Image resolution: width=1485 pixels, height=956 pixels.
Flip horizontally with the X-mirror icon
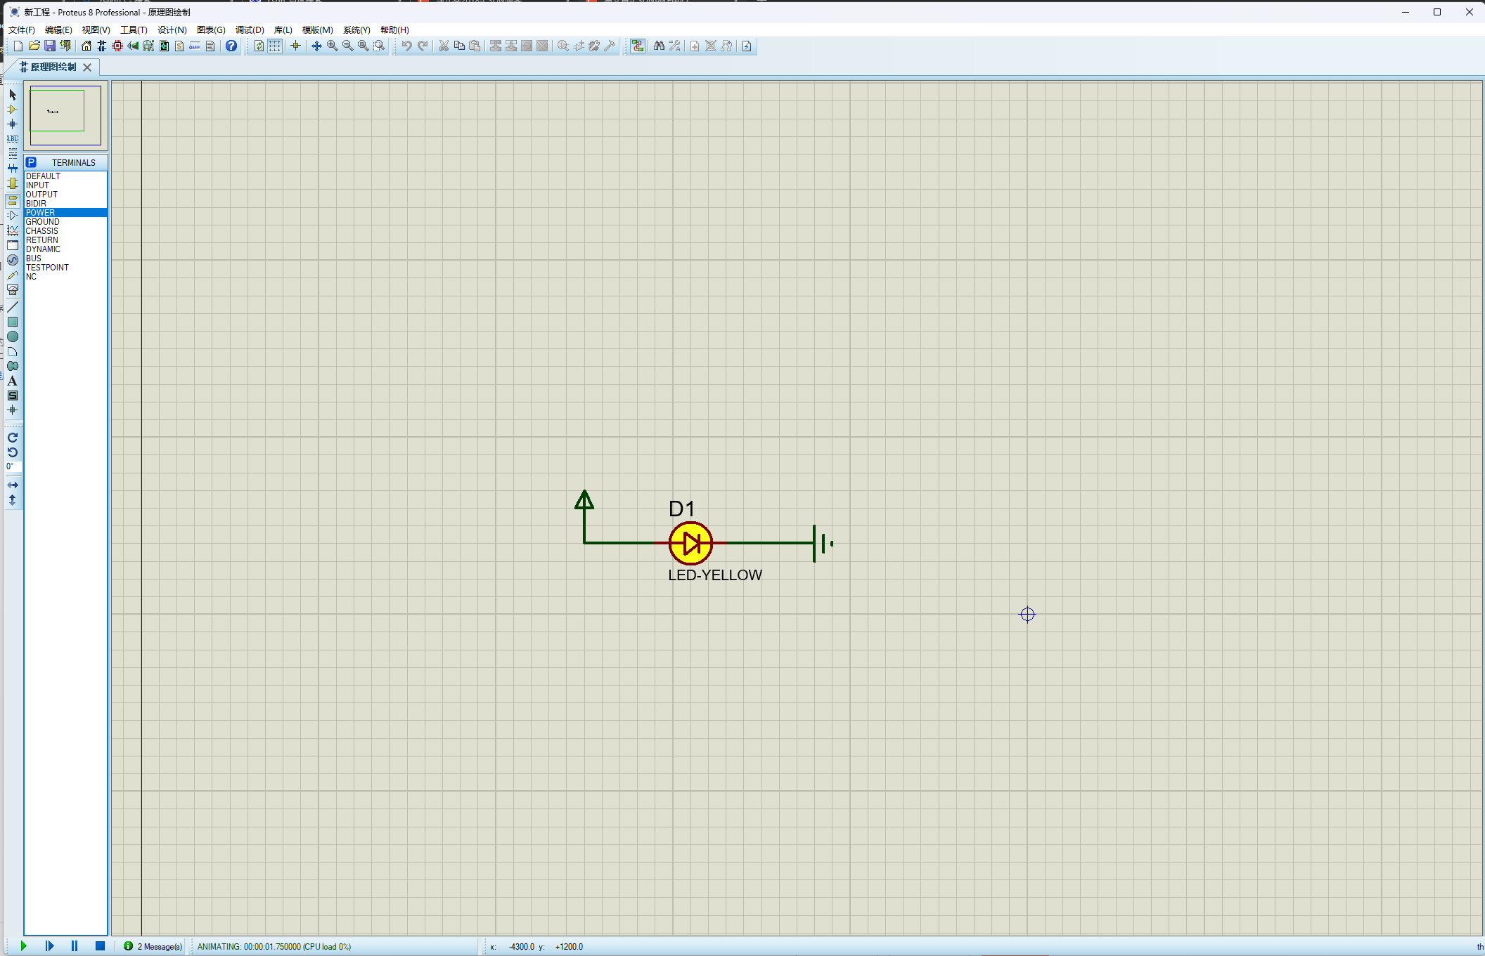click(x=12, y=485)
